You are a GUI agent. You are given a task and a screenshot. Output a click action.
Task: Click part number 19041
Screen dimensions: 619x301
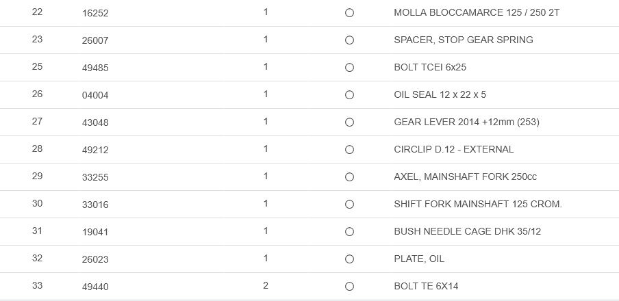pos(95,232)
